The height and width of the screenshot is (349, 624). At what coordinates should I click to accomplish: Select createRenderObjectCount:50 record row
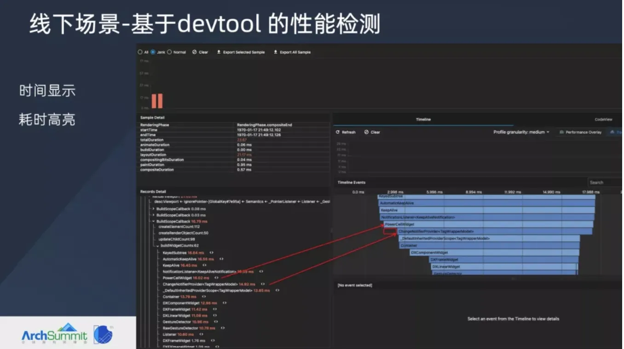(x=184, y=233)
